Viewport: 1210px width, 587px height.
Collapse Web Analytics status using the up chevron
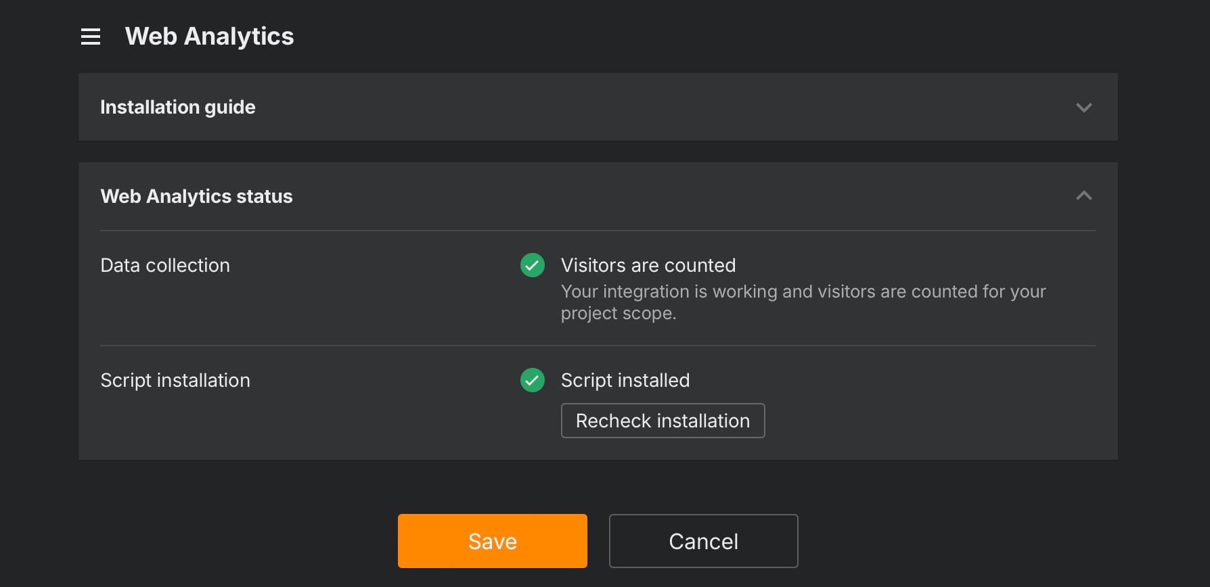tap(1083, 196)
